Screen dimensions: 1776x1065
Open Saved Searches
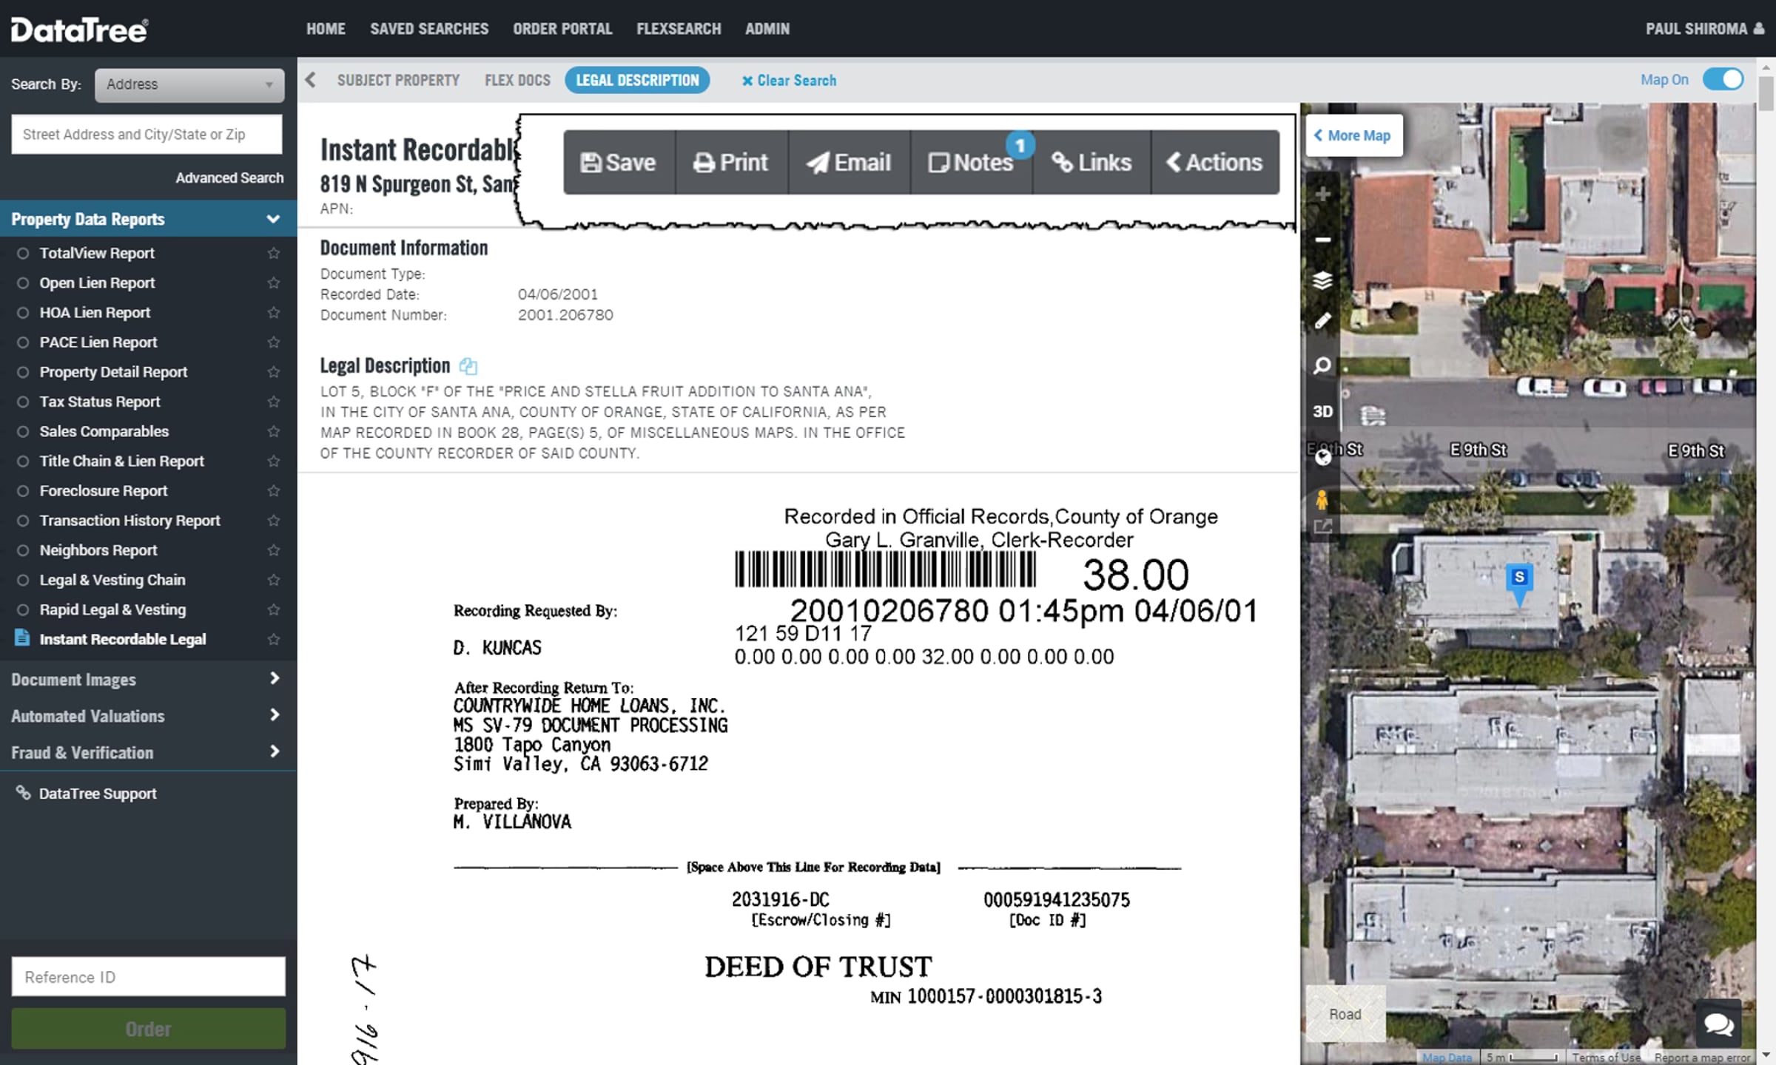pyautogui.click(x=429, y=29)
